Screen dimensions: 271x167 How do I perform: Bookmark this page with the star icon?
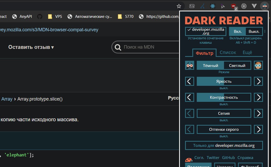(179, 6)
